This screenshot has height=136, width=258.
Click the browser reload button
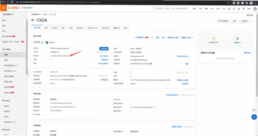[12, 2]
